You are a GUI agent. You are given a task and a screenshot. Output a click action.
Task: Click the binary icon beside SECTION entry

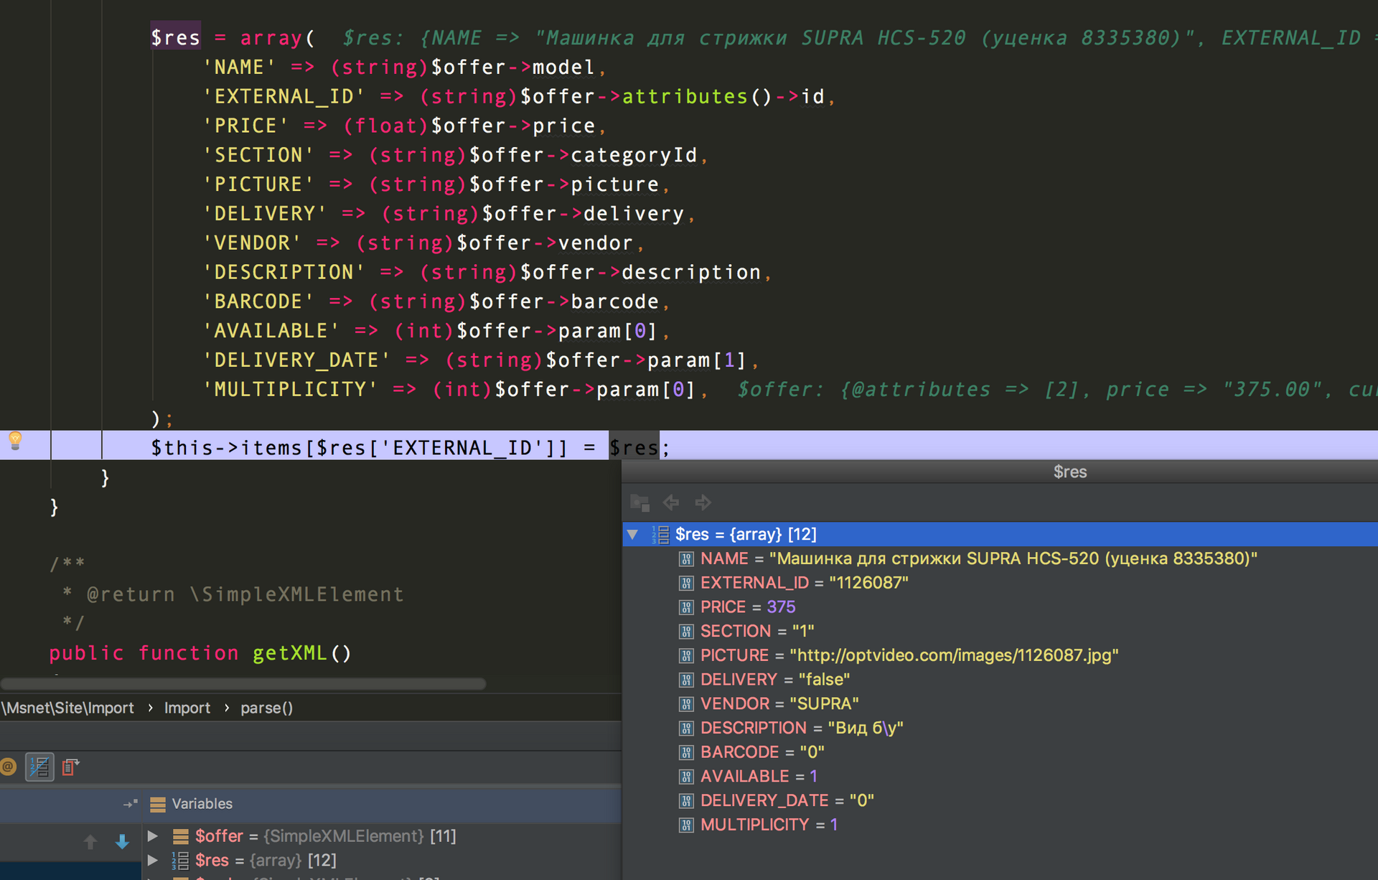pos(686,631)
